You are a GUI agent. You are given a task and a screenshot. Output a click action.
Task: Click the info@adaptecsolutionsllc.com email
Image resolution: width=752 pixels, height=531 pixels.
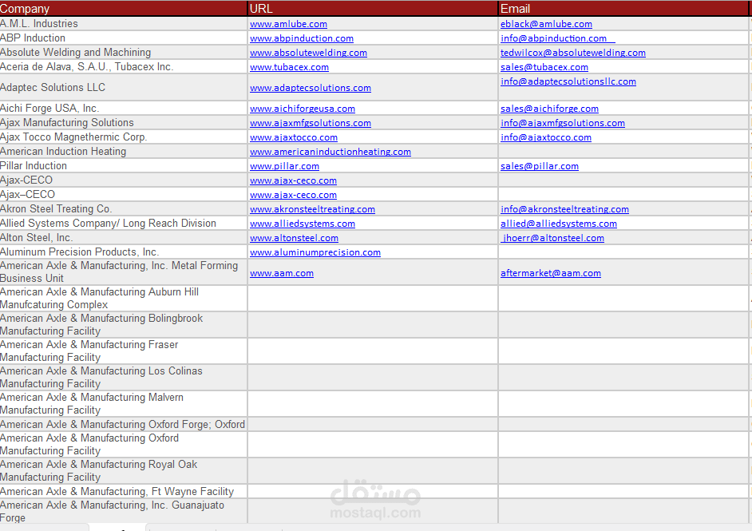568,81
